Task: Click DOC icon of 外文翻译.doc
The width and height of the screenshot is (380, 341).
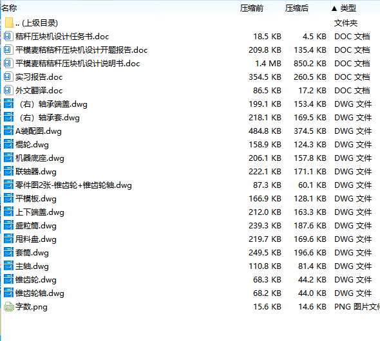Action: (8, 91)
